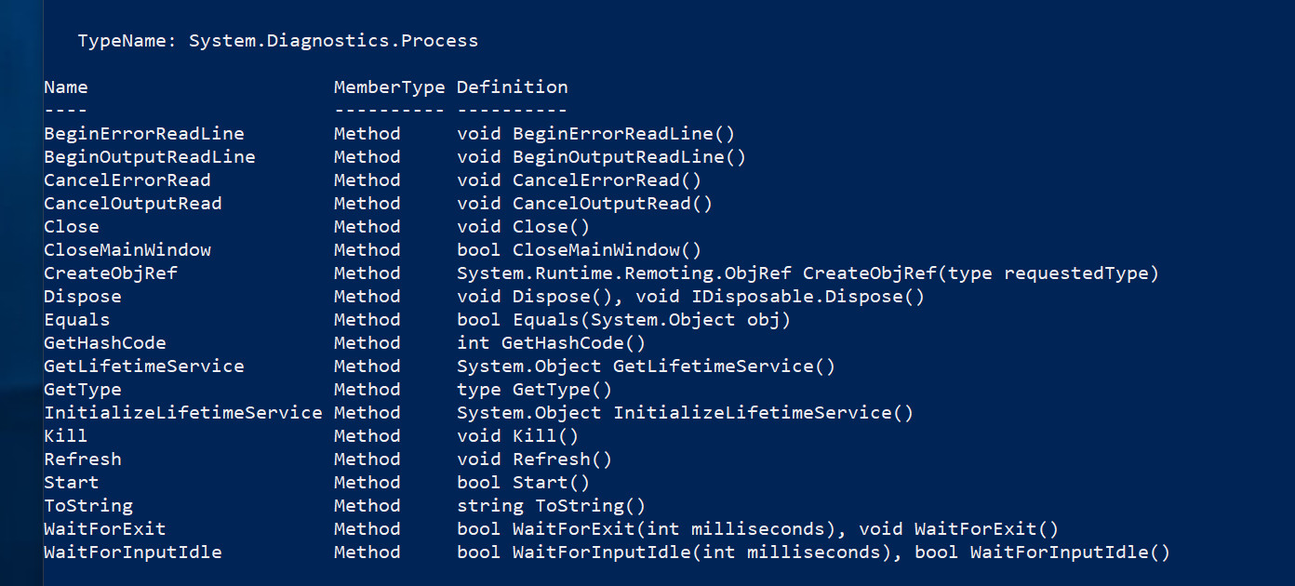Click the CreateObjRef method name
This screenshot has height=586, width=1295.
click(x=111, y=273)
